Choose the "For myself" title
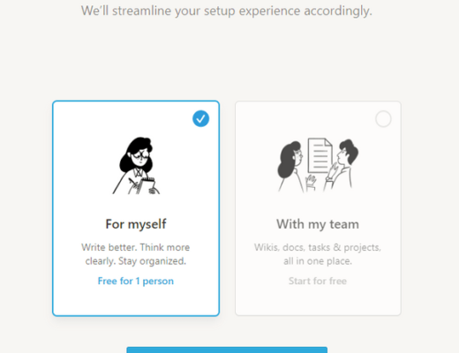 (136, 224)
